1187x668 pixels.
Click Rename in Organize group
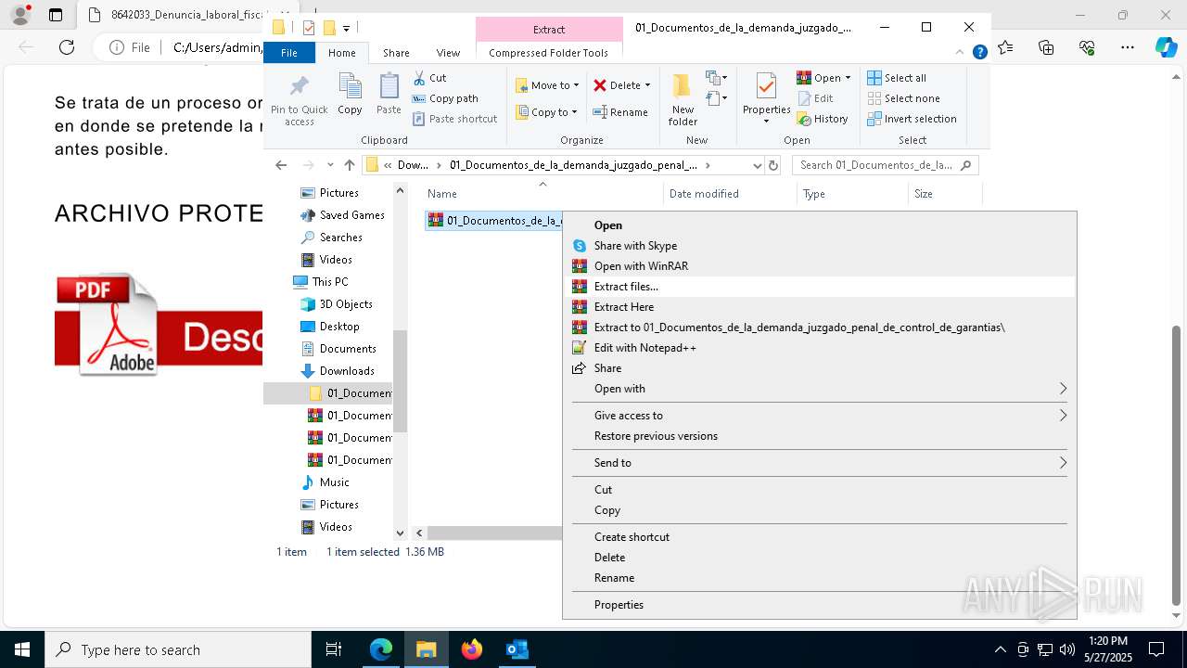pos(620,112)
